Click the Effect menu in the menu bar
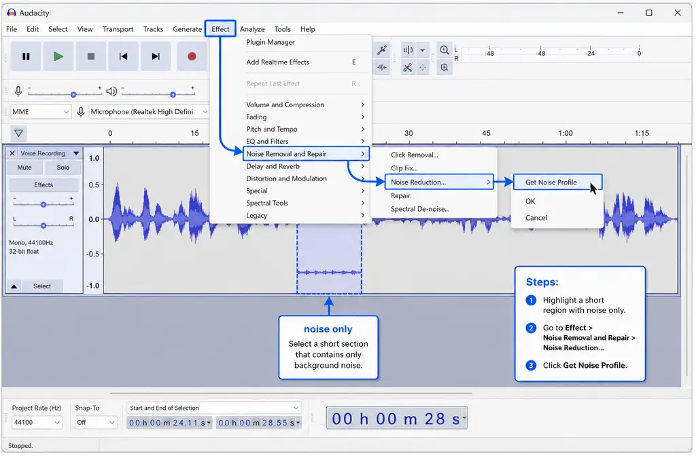Screen dimensions: 696x456 pos(221,29)
